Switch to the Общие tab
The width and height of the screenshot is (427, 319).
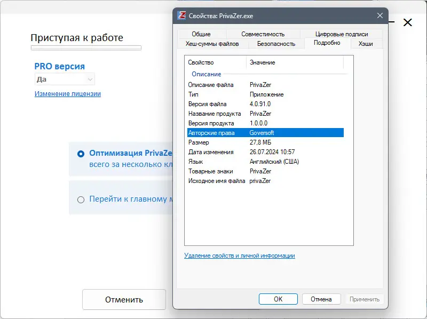click(x=201, y=34)
